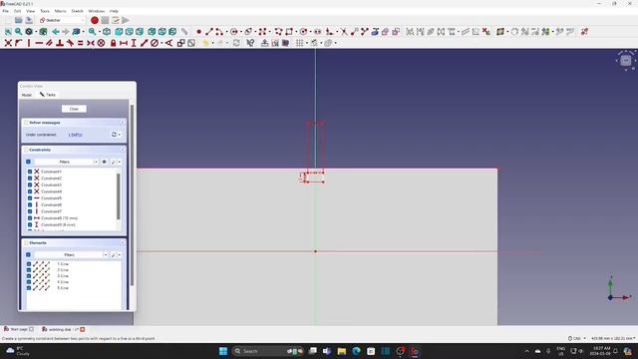The image size is (638, 359).
Task: Open the Sketcher workbench dropdown
Action: point(62,20)
